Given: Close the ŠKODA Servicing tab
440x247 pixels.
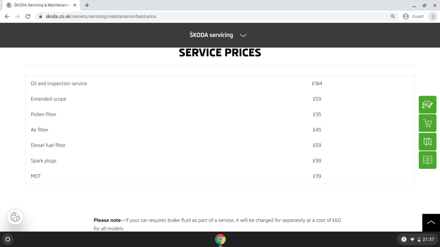Looking at the screenshot, I should 75,5.
